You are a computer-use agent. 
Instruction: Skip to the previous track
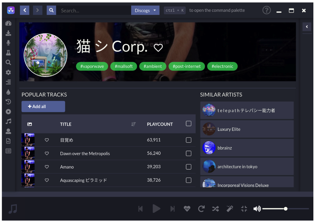coord(140,209)
